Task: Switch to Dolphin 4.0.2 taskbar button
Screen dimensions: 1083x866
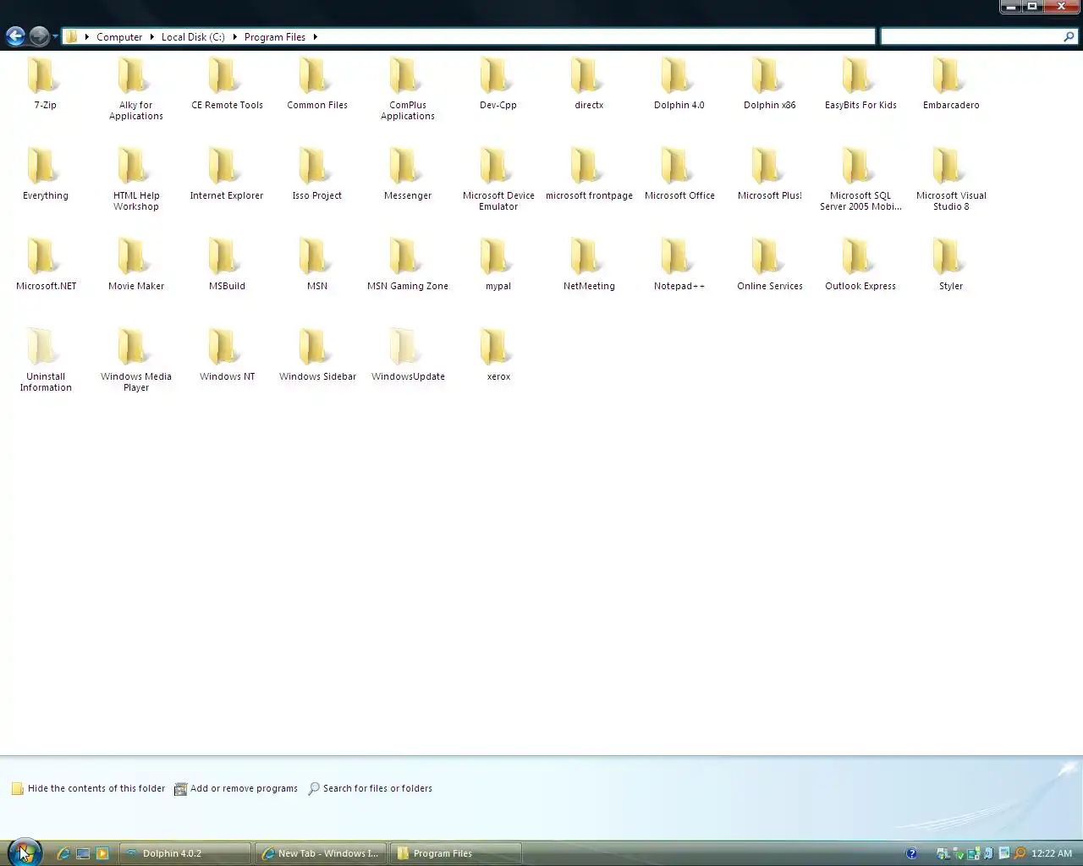Action: (185, 853)
